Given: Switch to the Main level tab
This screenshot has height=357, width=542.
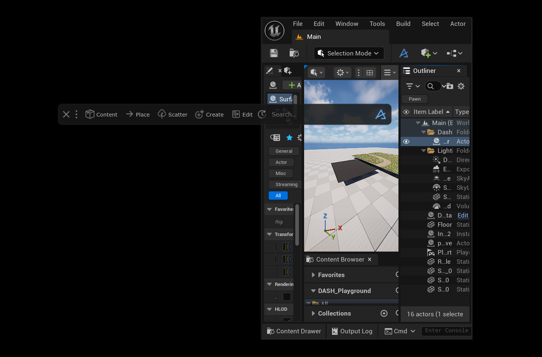Looking at the screenshot, I should [x=340, y=37].
